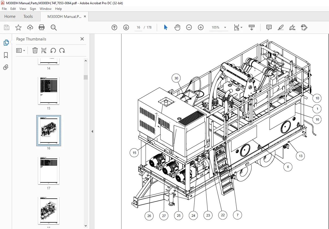Open the Find text search tool
This screenshot has width=329, height=229.
(x=54, y=27)
